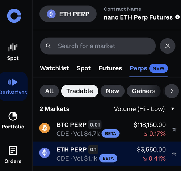Click the search magnifier icon
The image size is (181, 171).
pos(48,46)
